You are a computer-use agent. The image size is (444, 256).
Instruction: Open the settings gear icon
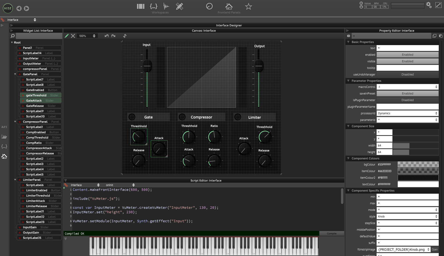[x=429, y=5]
